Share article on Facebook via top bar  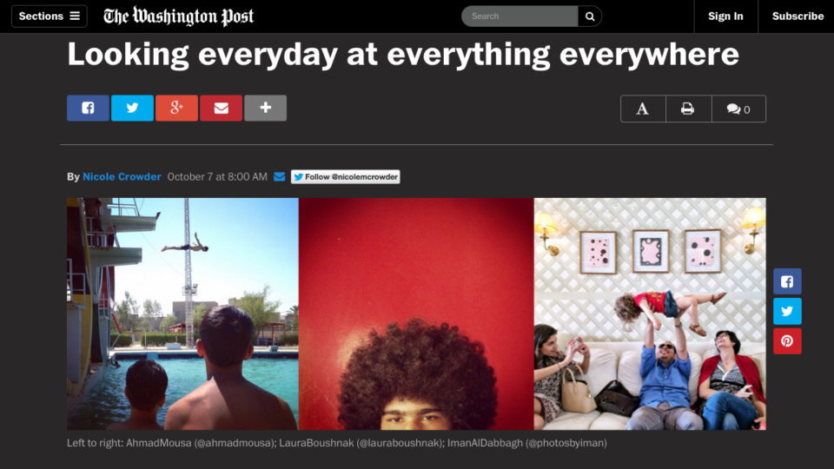(88, 108)
